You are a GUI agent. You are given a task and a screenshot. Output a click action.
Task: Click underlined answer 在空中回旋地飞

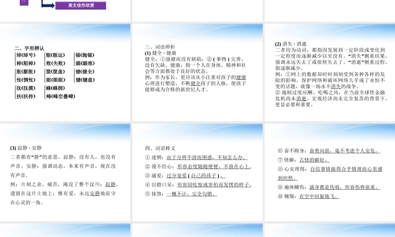pos(319,196)
